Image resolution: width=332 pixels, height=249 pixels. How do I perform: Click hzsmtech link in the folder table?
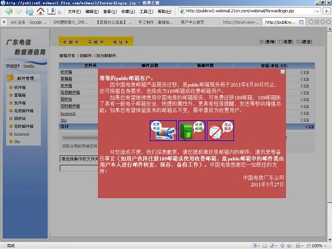68,113
